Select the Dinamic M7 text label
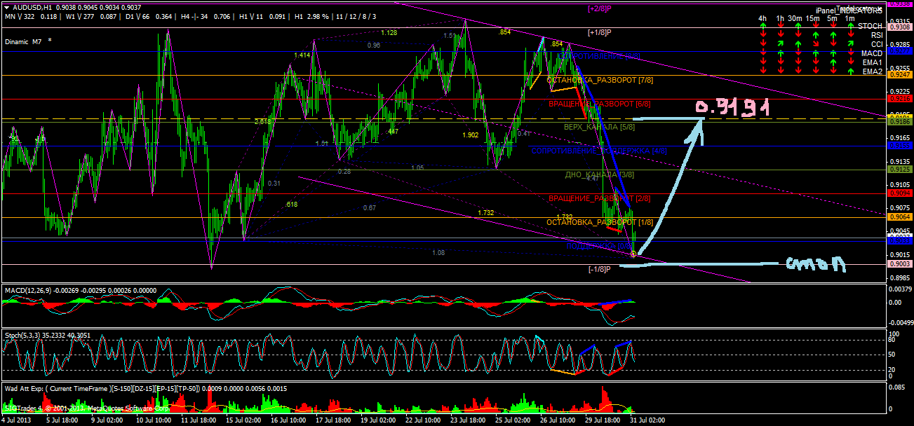 click(23, 41)
